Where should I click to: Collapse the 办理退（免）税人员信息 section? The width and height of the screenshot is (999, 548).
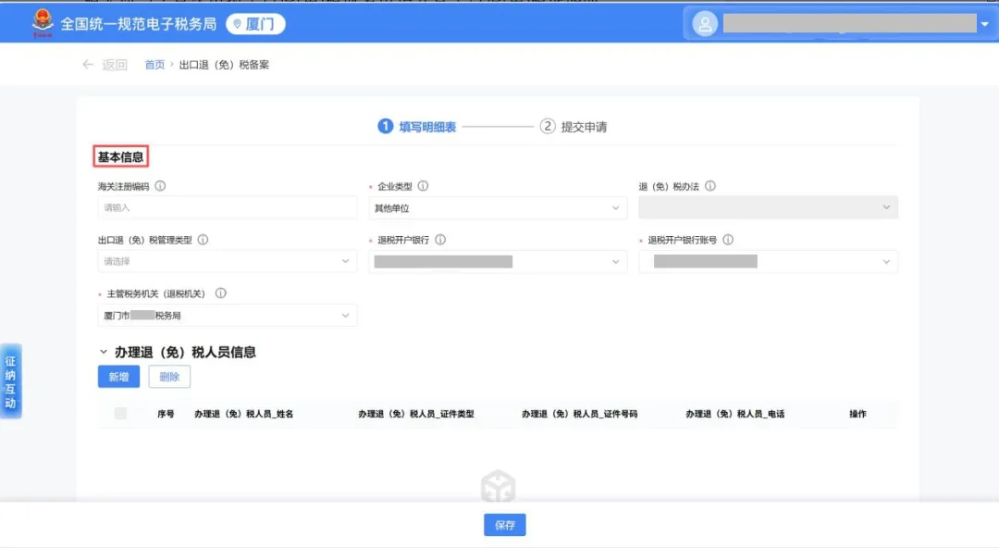tap(102, 352)
